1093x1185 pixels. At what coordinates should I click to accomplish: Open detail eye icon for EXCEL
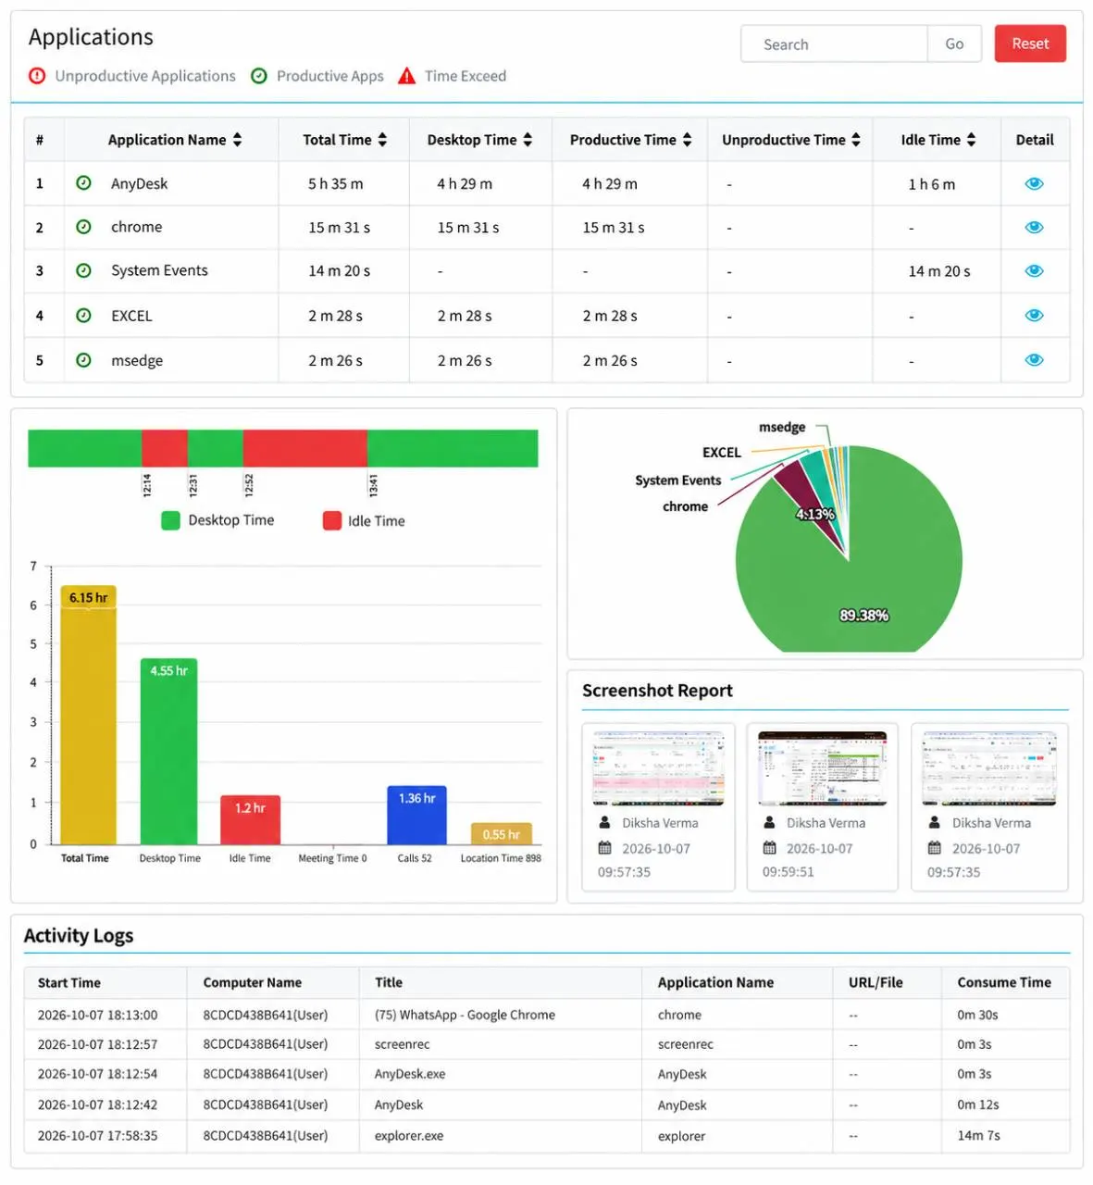click(1035, 316)
